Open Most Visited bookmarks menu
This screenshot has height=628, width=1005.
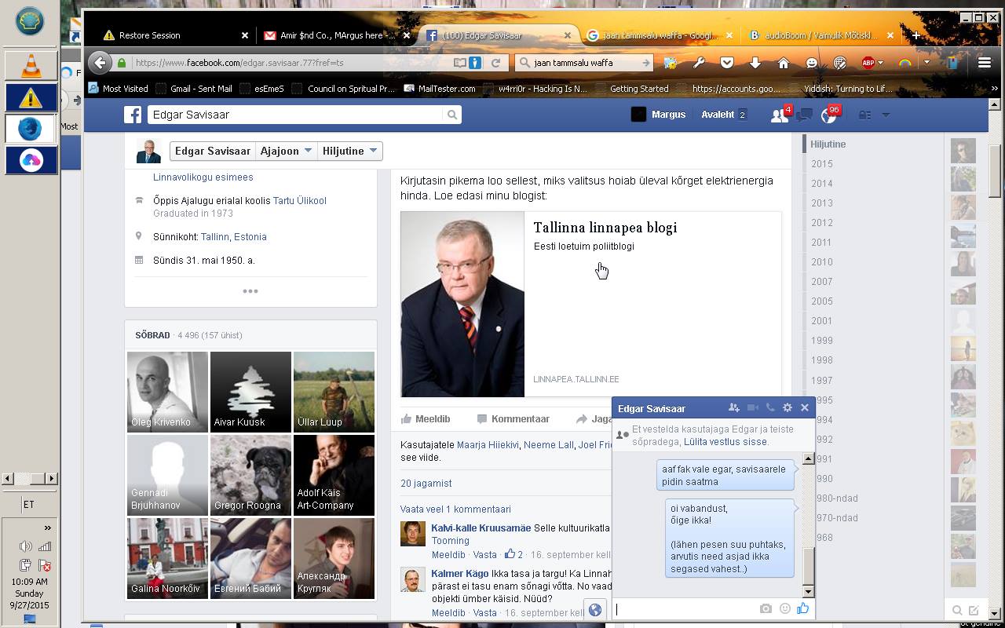[119, 89]
